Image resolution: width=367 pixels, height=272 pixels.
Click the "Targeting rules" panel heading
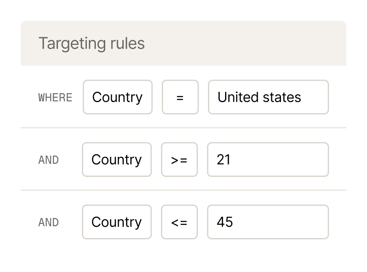click(x=91, y=44)
